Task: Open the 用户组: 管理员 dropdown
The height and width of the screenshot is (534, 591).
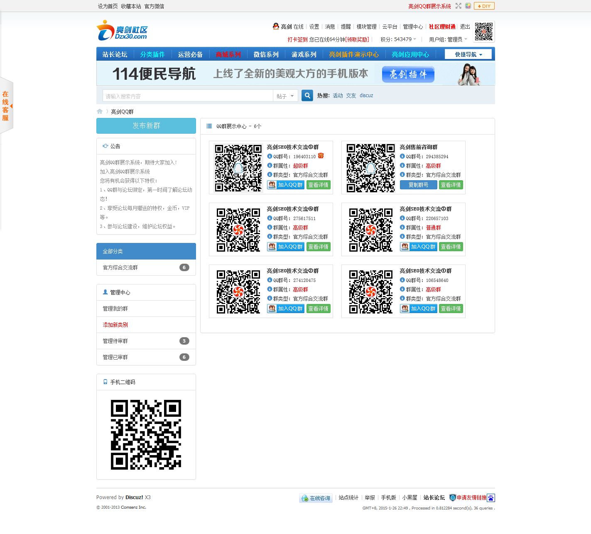Action: 448,39
